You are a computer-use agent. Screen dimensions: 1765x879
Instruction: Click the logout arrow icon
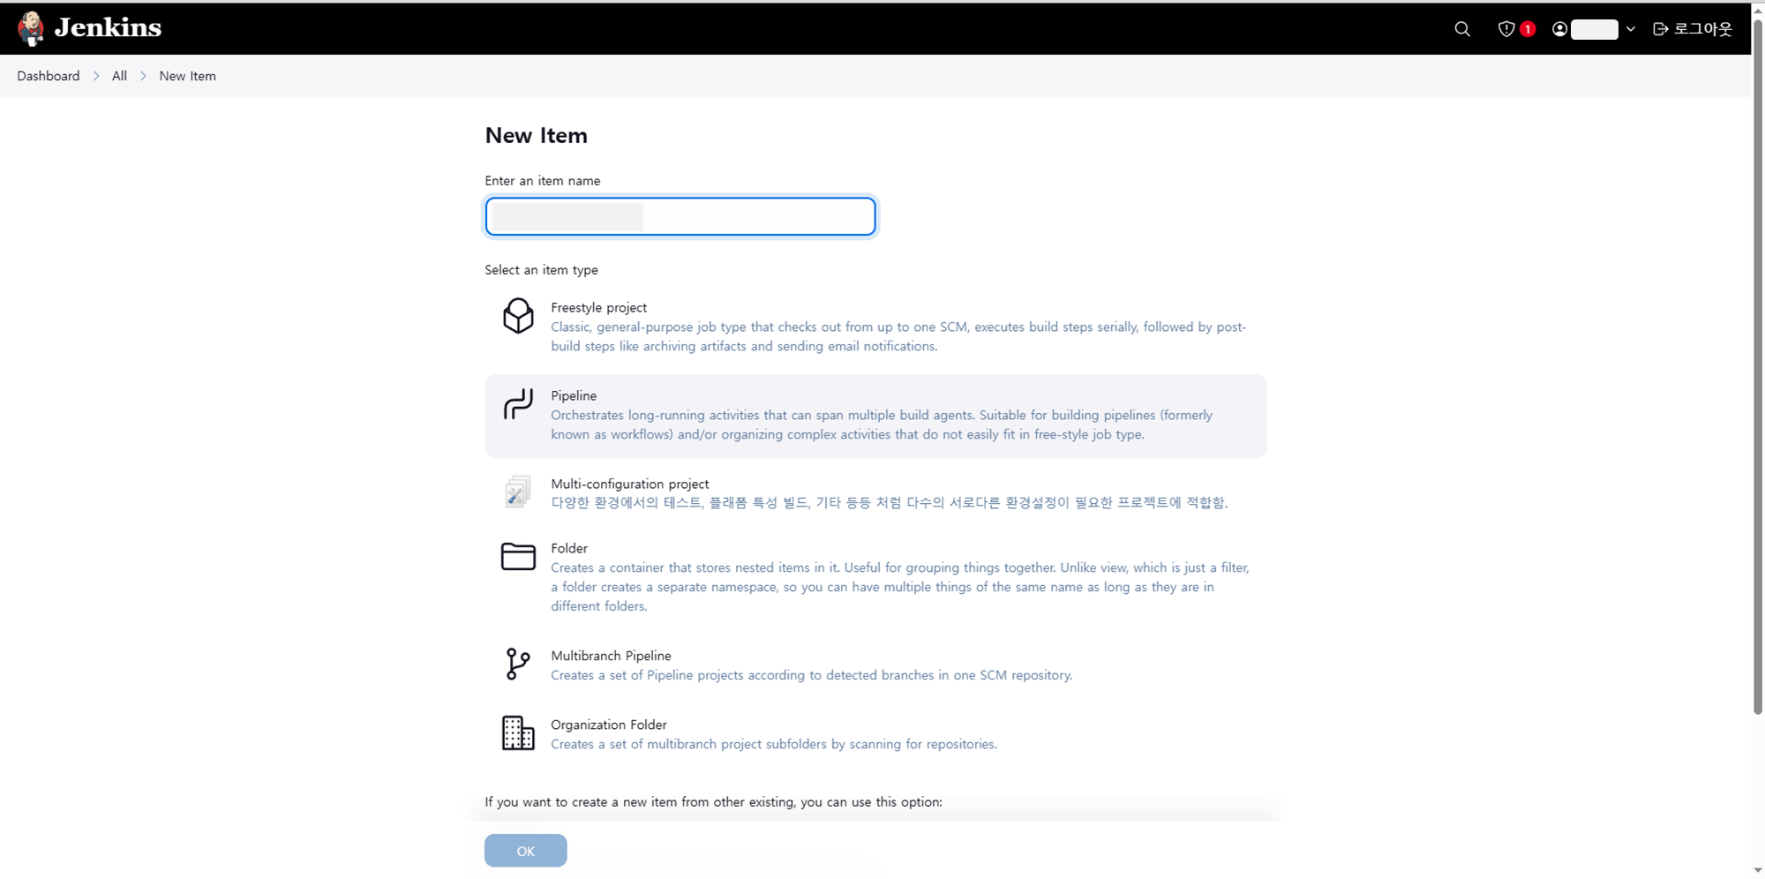(x=1660, y=29)
